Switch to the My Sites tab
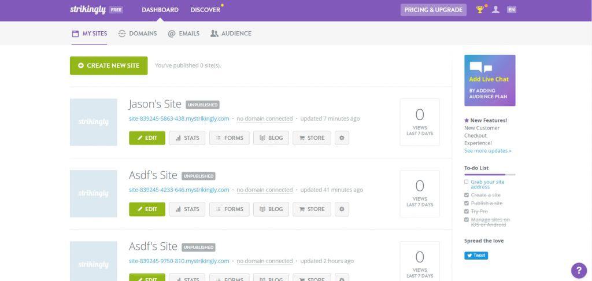 90,33
